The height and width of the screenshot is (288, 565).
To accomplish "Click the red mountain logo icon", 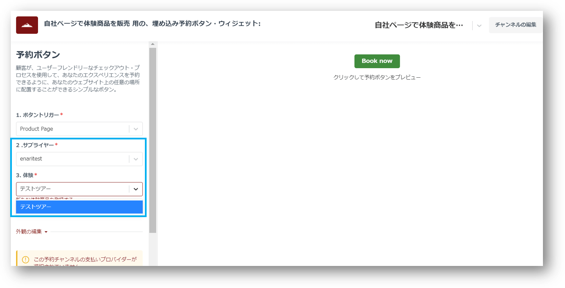I will [x=27, y=25].
